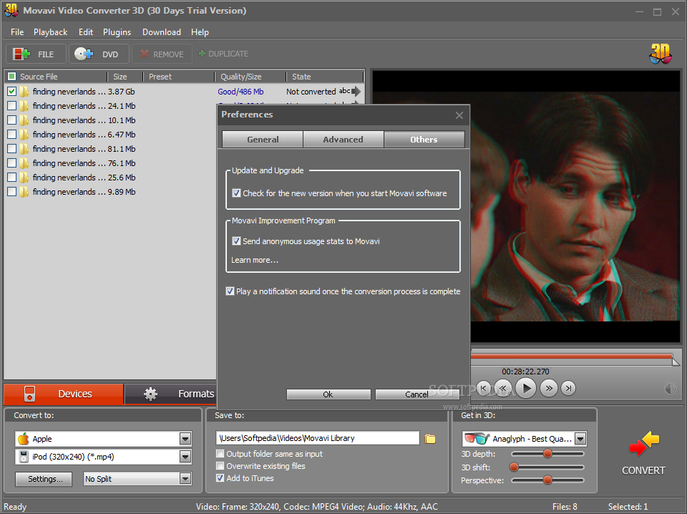The height and width of the screenshot is (514, 687).
Task: Click the iPod device icon in preset box
Action: click(x=24, y=457)
